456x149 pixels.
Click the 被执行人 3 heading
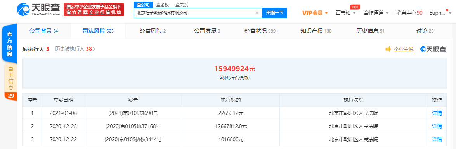[x=35, y=49]
